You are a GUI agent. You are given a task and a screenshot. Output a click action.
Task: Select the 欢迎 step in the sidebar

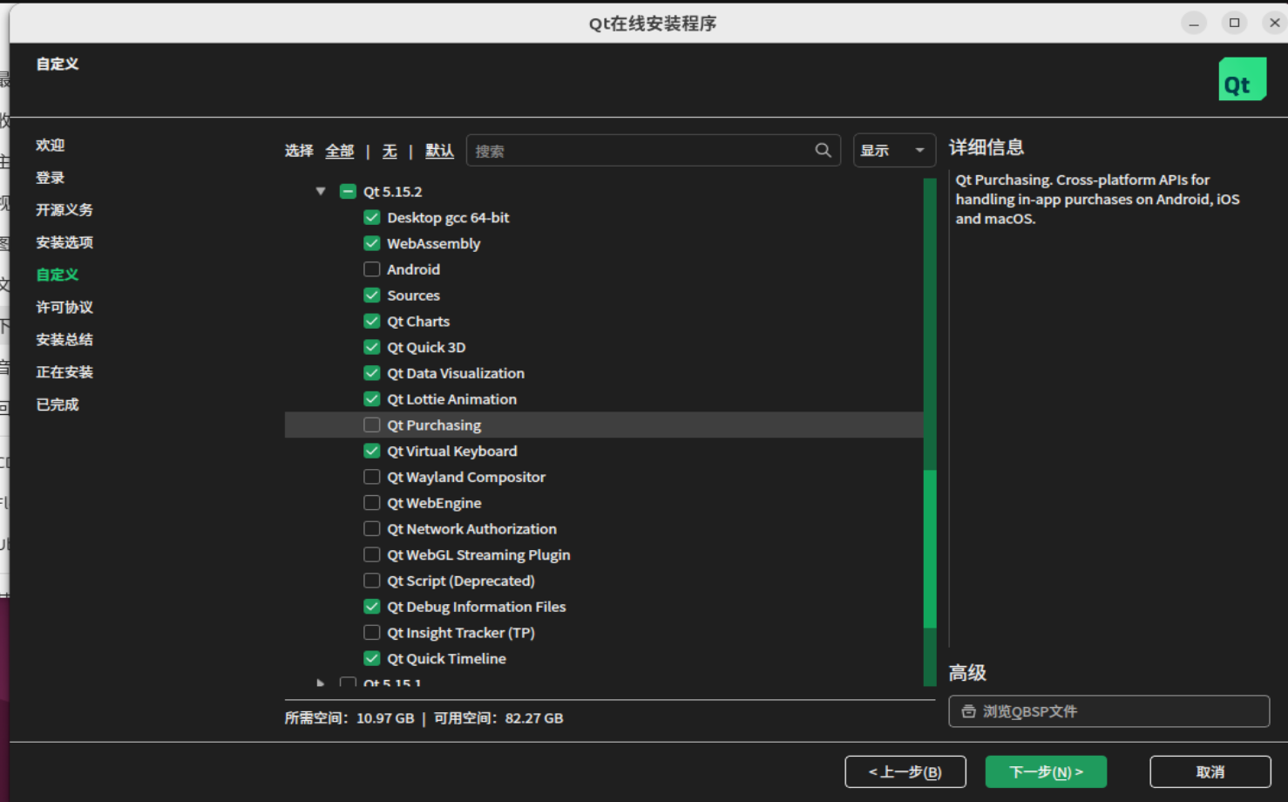point(50,145)
